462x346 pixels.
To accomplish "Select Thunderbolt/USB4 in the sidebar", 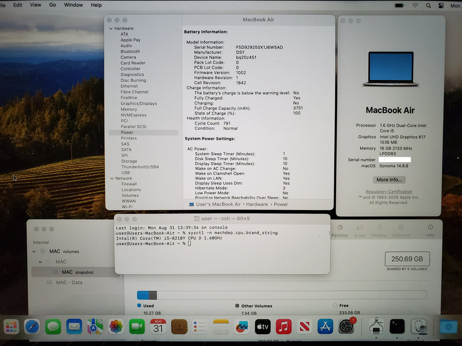I will pyautogui.click(x=140, y=167).
